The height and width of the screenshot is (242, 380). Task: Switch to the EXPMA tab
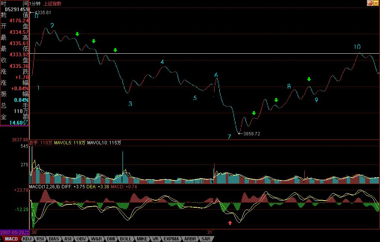pos(171,239)
